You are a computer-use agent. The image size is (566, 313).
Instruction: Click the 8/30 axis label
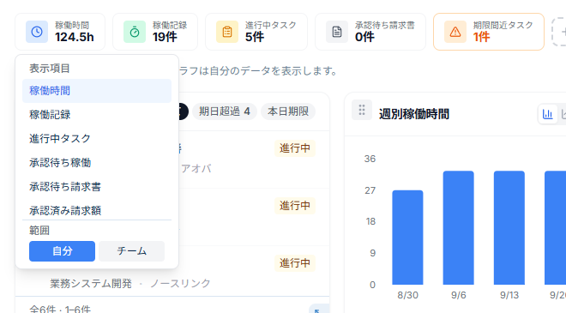coord(407,295)
